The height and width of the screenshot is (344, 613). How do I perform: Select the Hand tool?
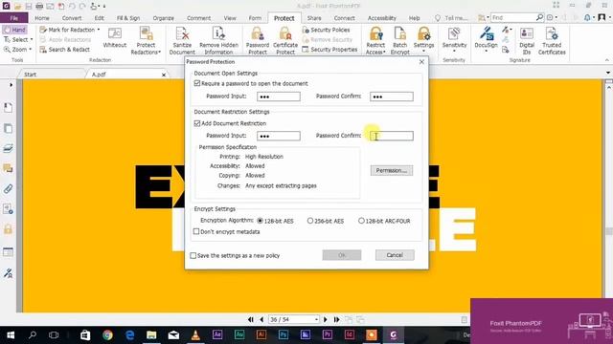(14, 30)
